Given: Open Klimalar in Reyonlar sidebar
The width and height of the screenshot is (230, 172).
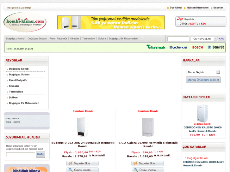Looking at the screenshot, I should pyautogui.click(x=14, y=86).
